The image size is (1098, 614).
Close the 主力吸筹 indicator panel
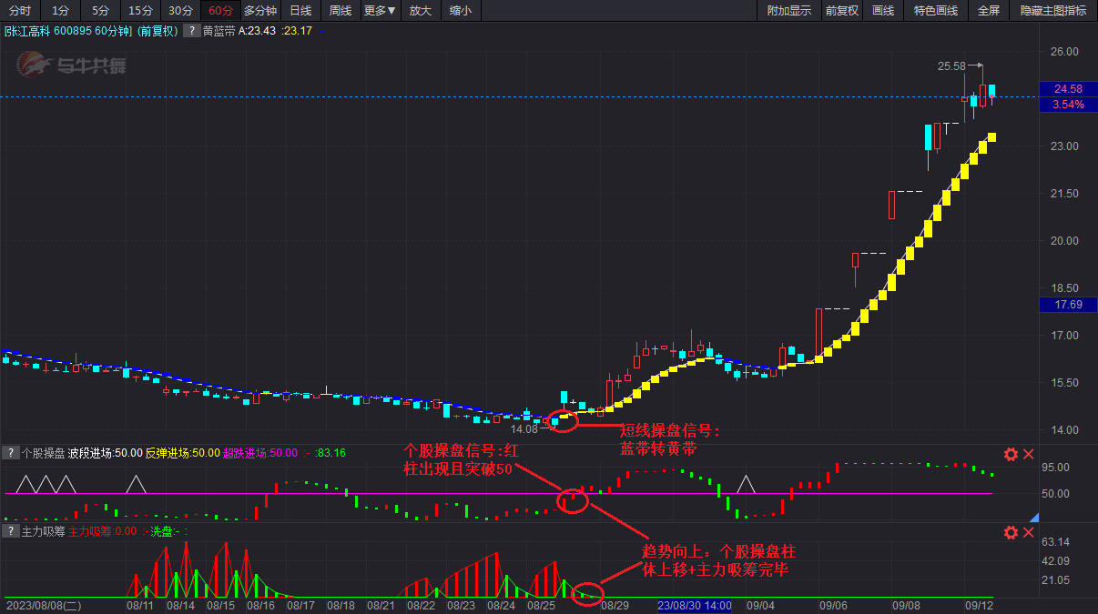(x=1029, y=532)
